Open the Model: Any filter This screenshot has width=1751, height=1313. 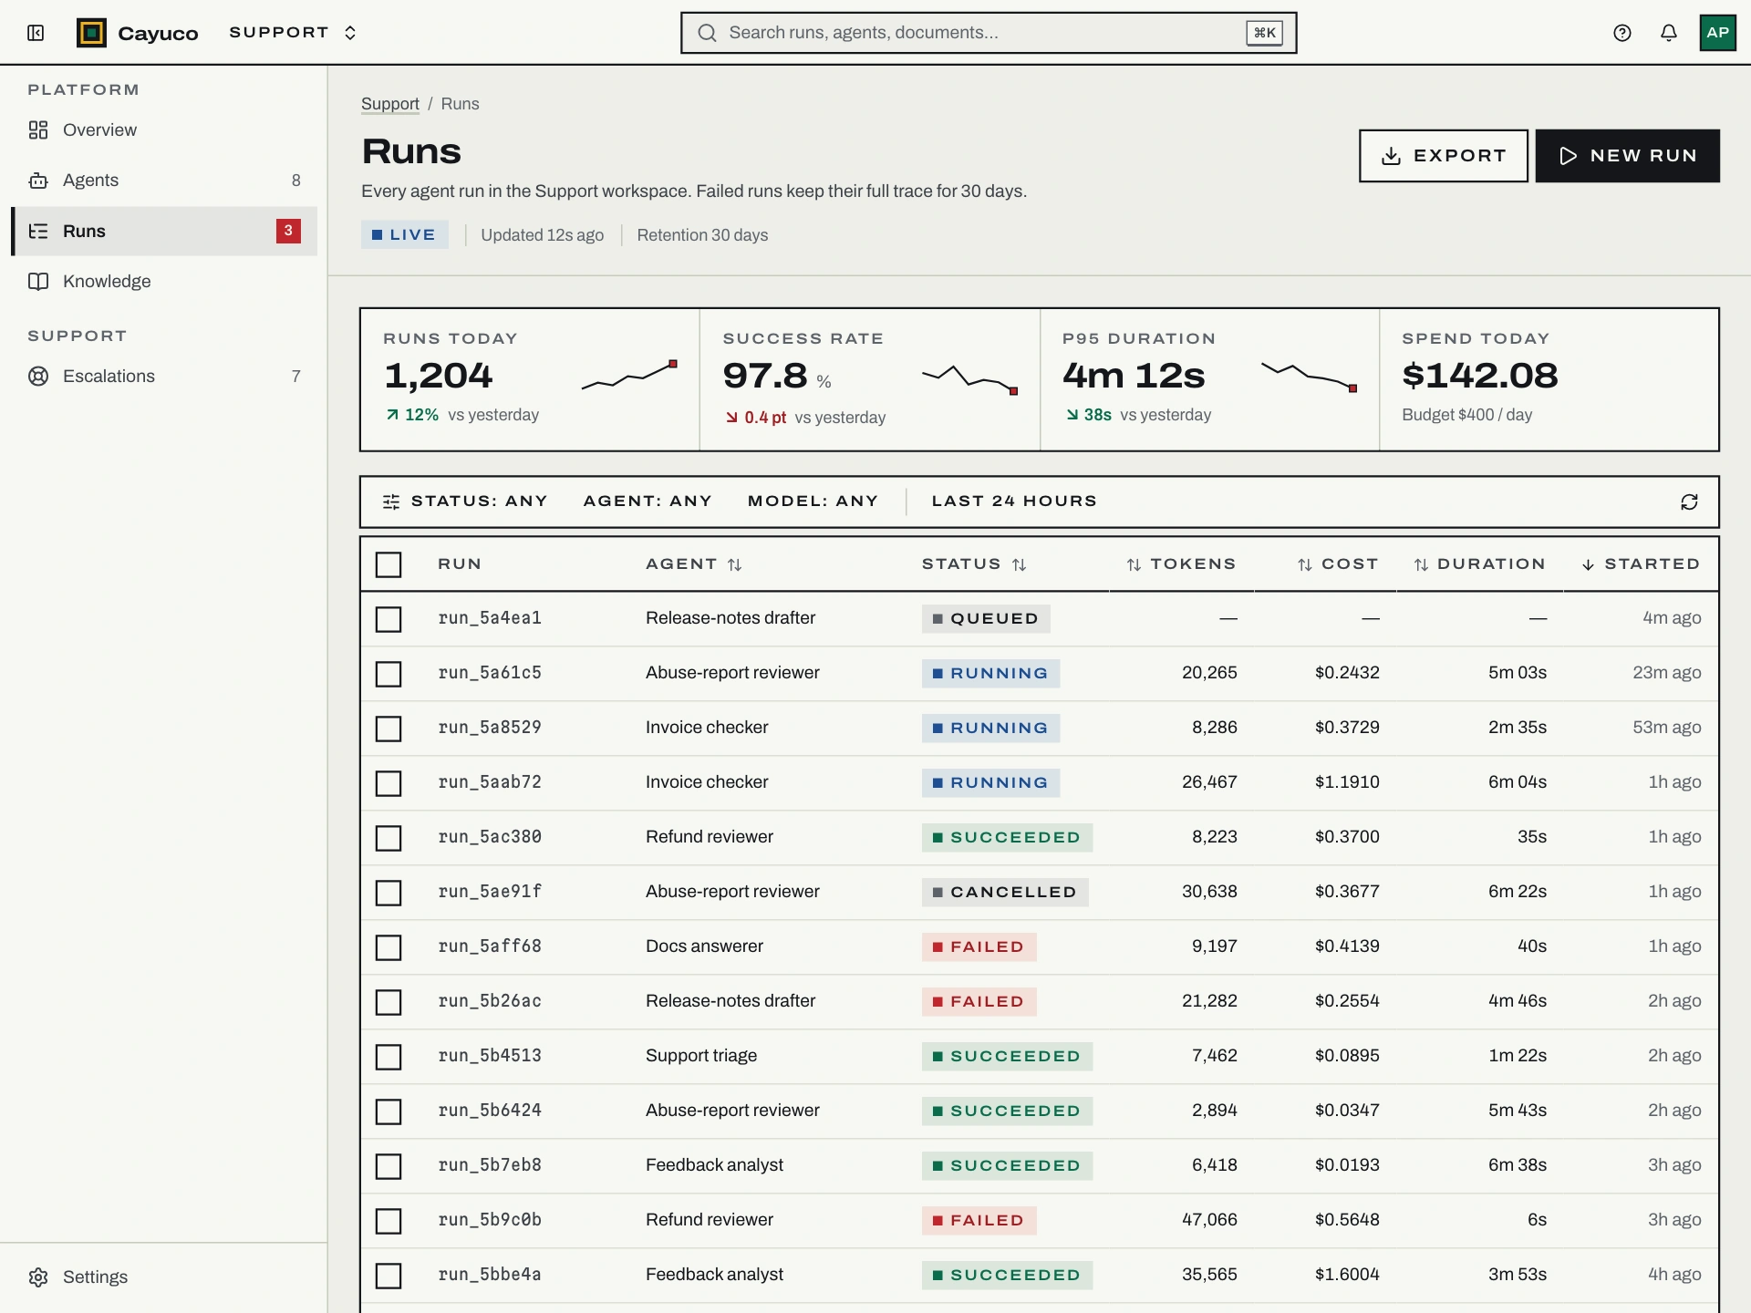point(813,501)
